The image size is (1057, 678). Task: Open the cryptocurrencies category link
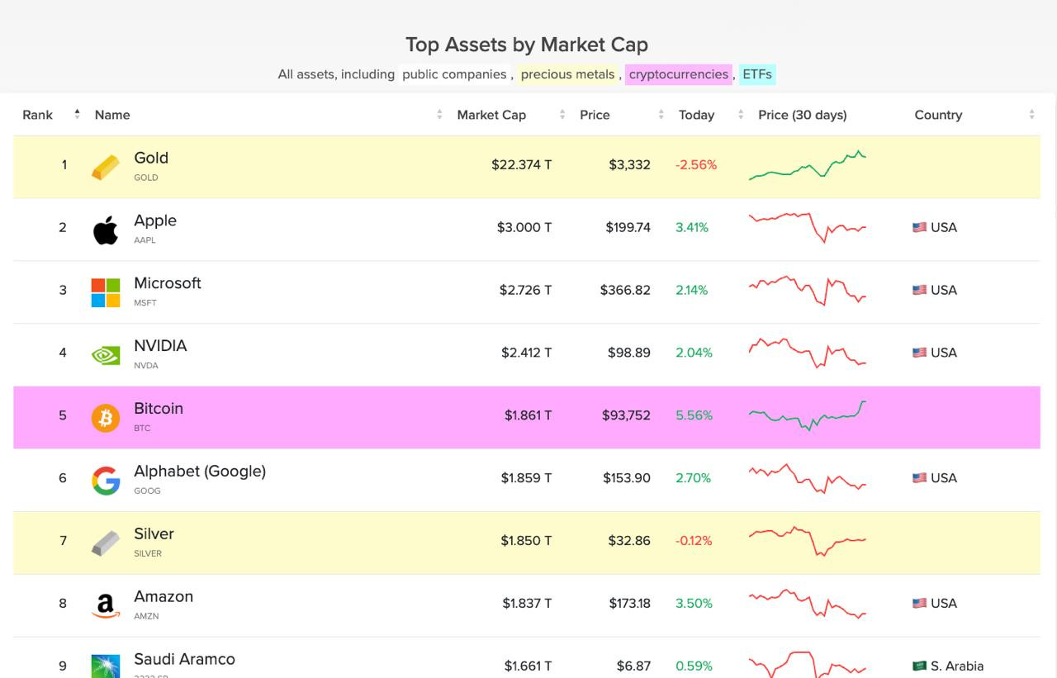pyautogui.click(x=679, y=74)
